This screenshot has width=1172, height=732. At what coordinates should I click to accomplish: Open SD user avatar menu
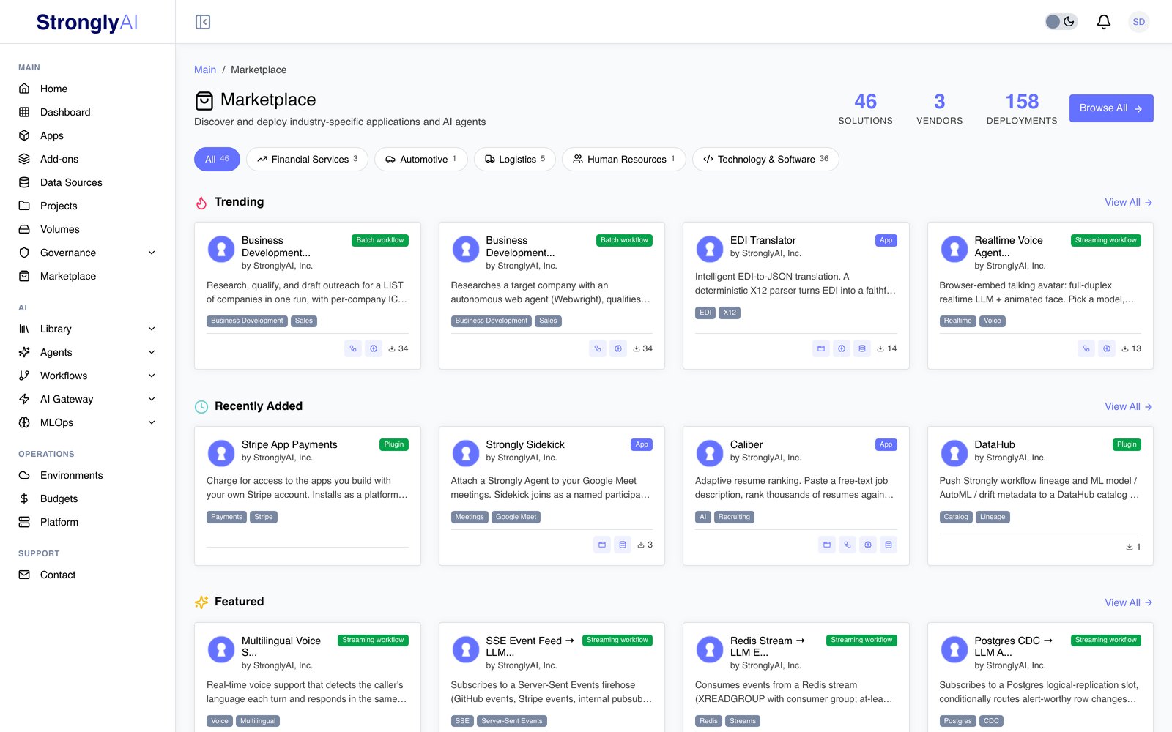pos(1138,22)
